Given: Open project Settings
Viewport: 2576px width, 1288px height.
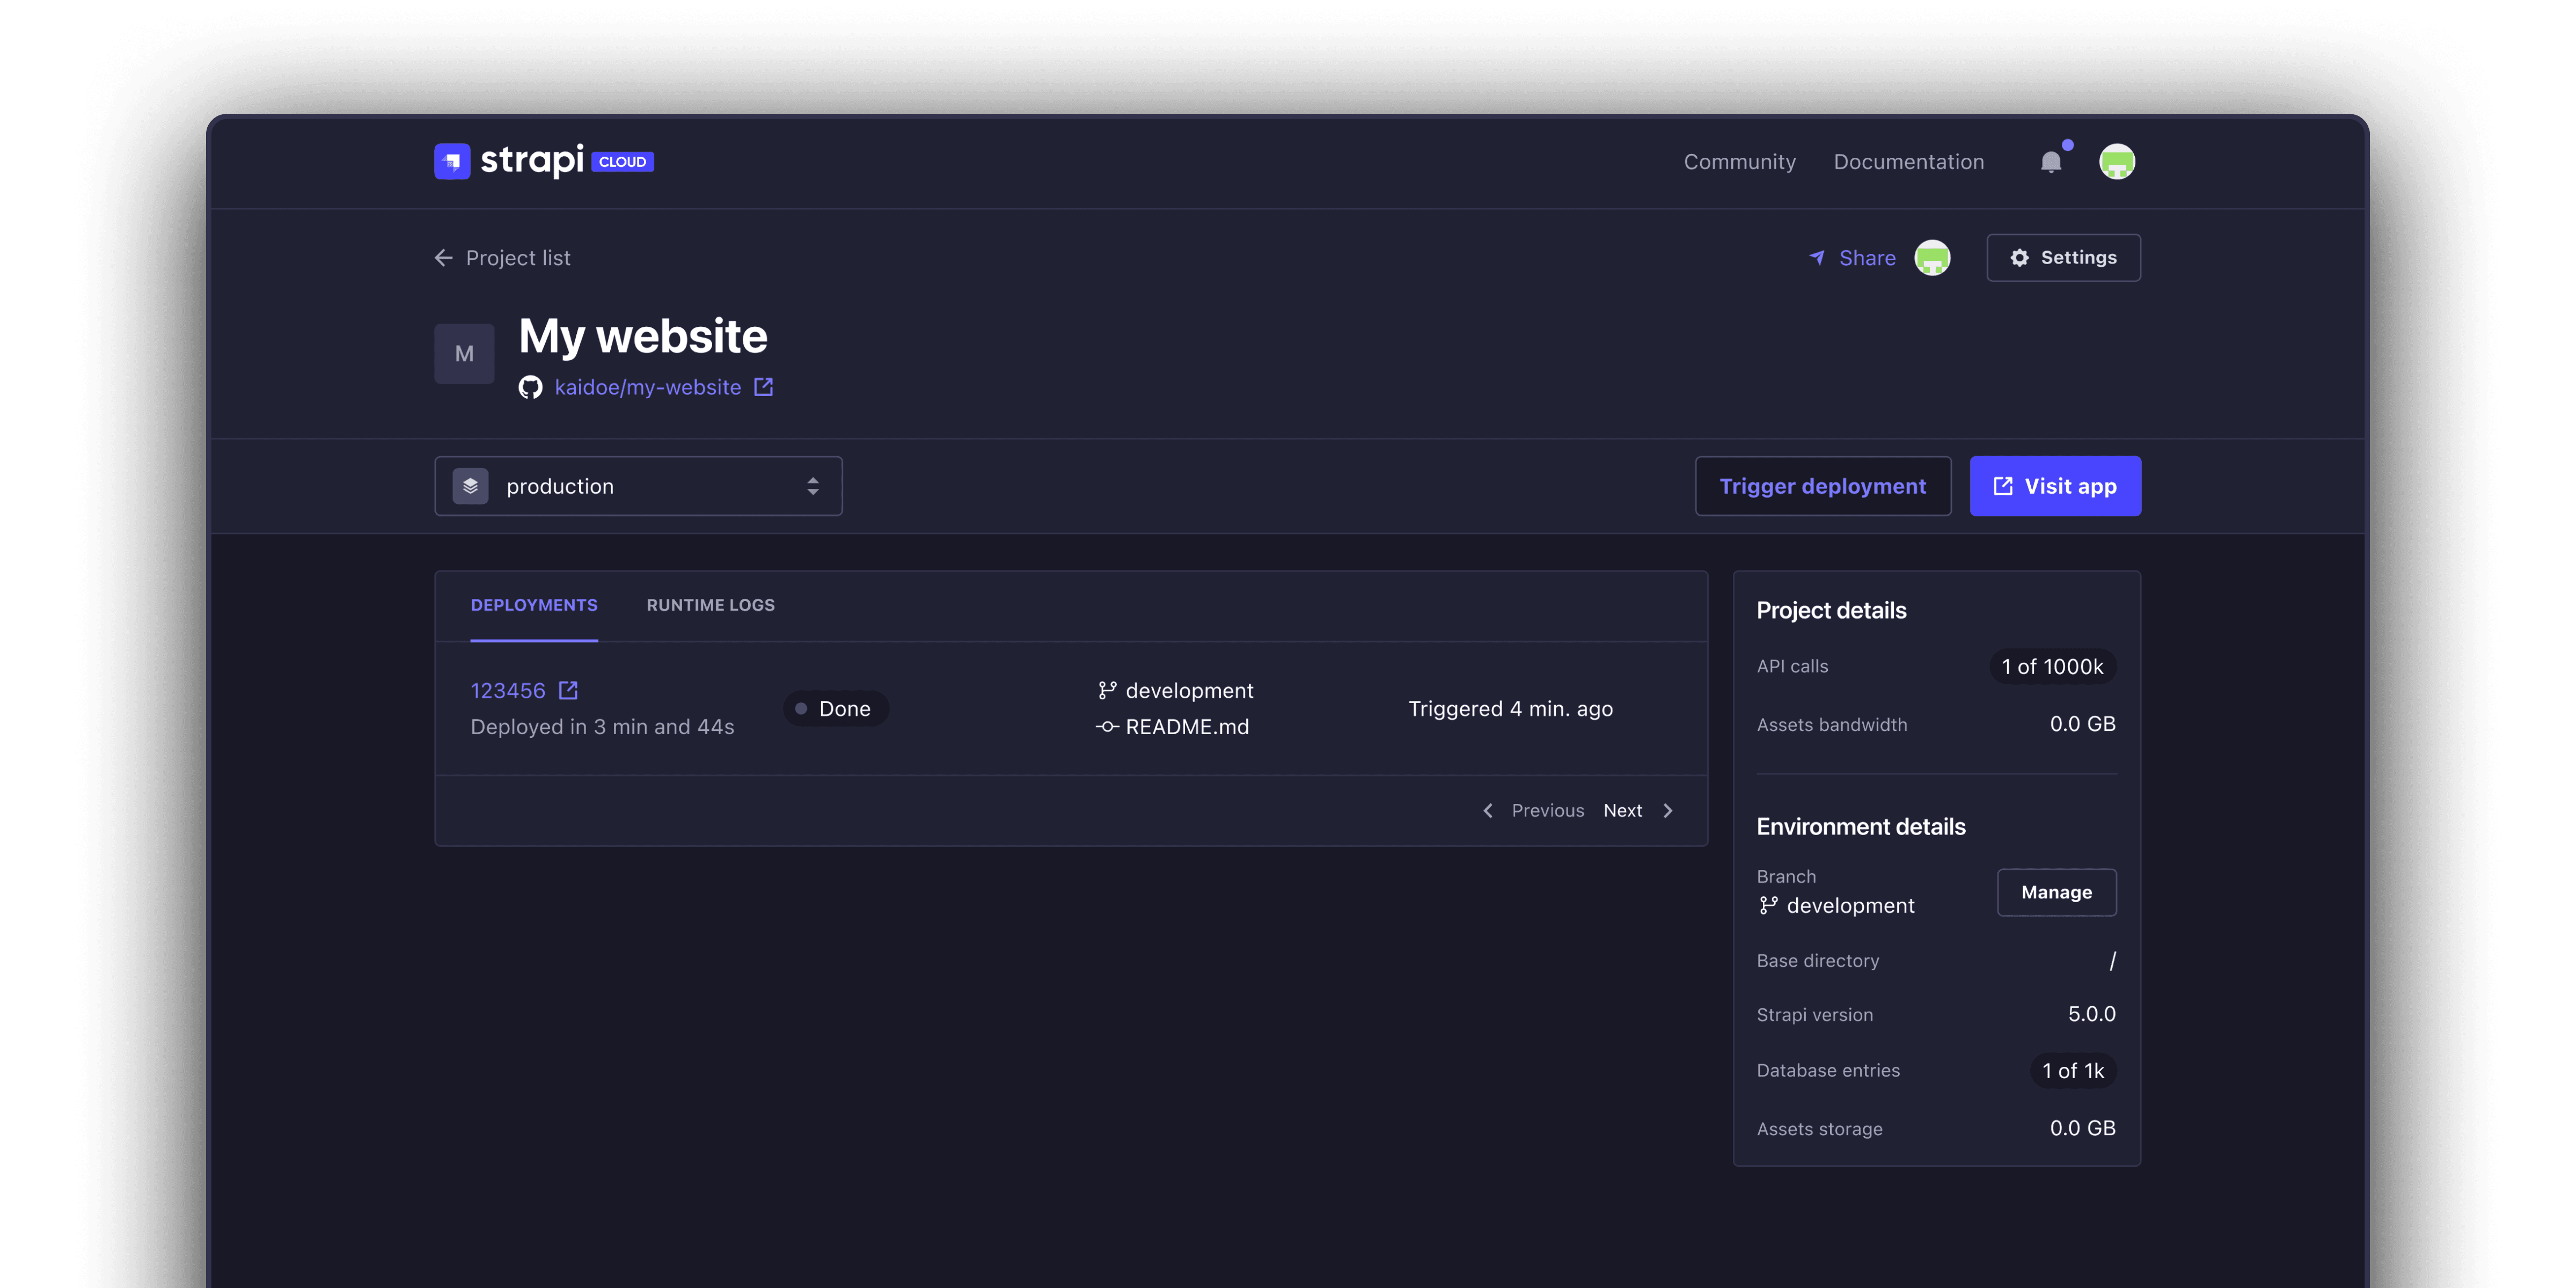Looking at the screenshot, I should [x=2064, y=258].
